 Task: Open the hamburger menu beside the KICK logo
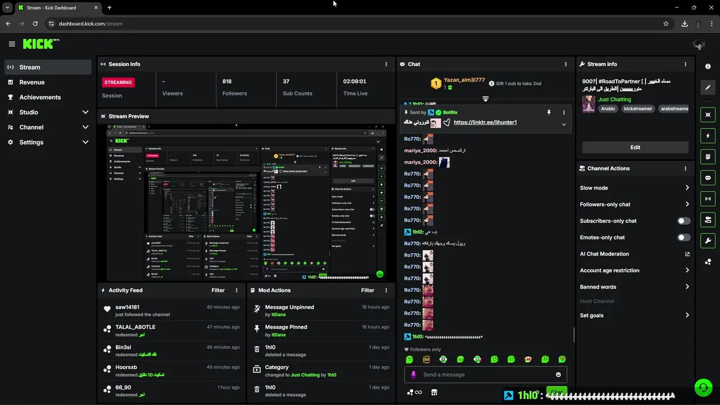click(12, 44)
